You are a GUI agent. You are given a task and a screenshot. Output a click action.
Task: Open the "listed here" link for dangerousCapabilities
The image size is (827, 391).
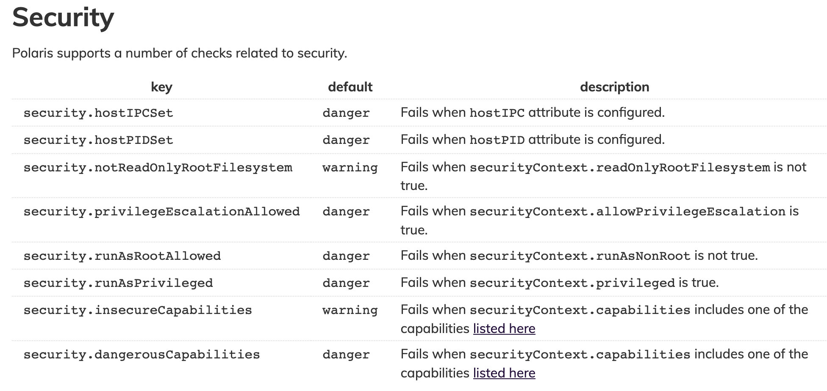[x=504, y=373]
